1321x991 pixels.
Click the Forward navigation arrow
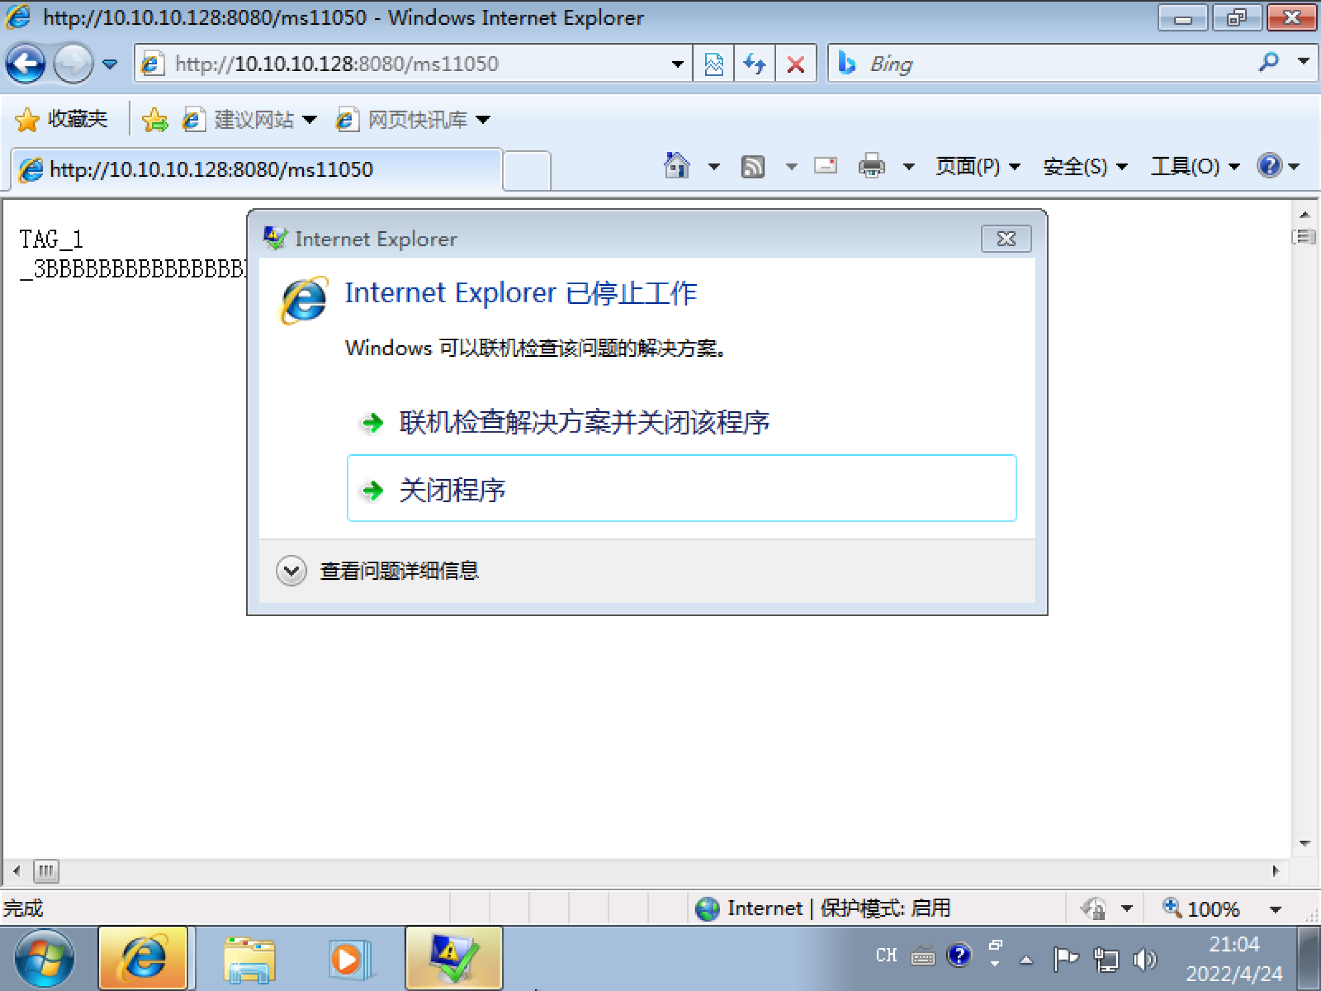point(73,63)
